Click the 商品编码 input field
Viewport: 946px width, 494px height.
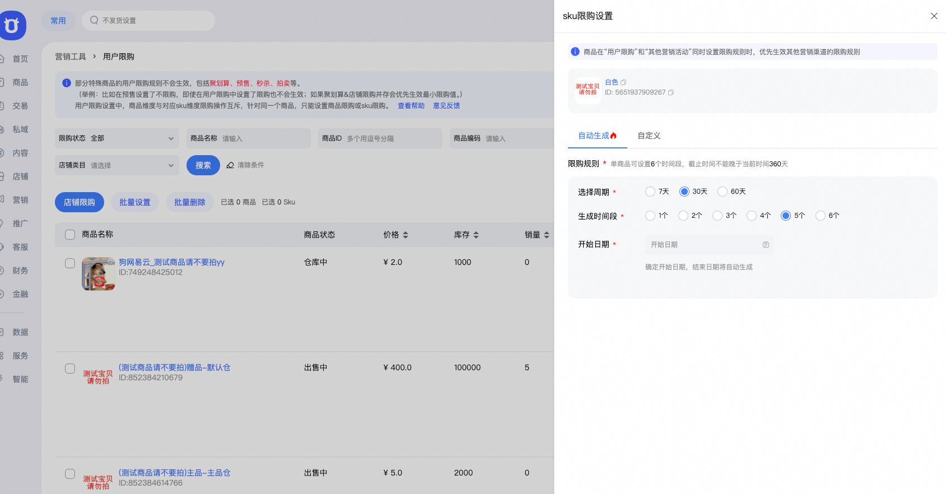[502, 138]
